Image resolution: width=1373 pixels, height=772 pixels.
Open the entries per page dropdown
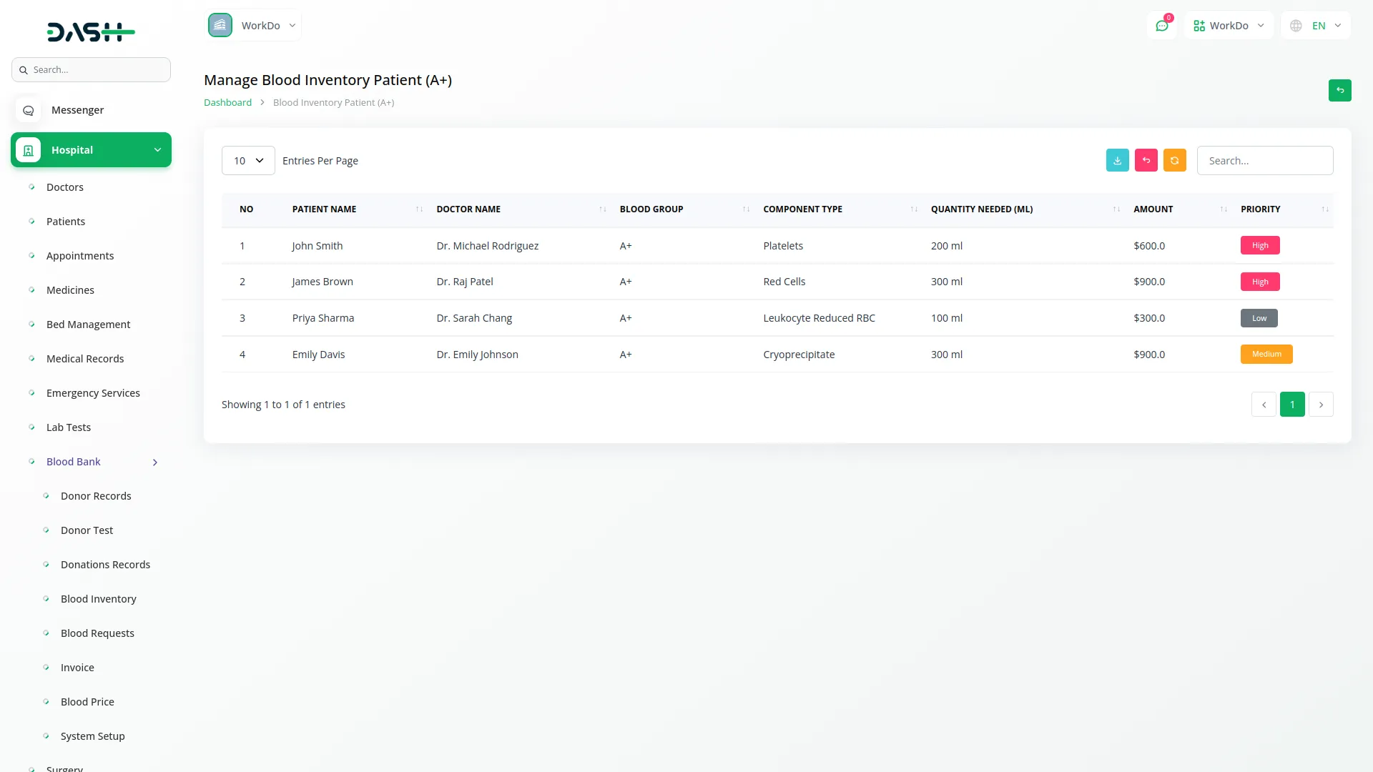point(248,161)
